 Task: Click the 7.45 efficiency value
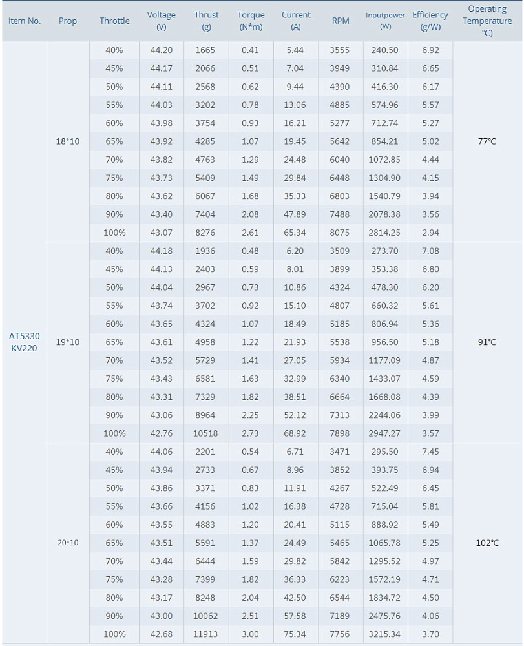tap(430, 452)
